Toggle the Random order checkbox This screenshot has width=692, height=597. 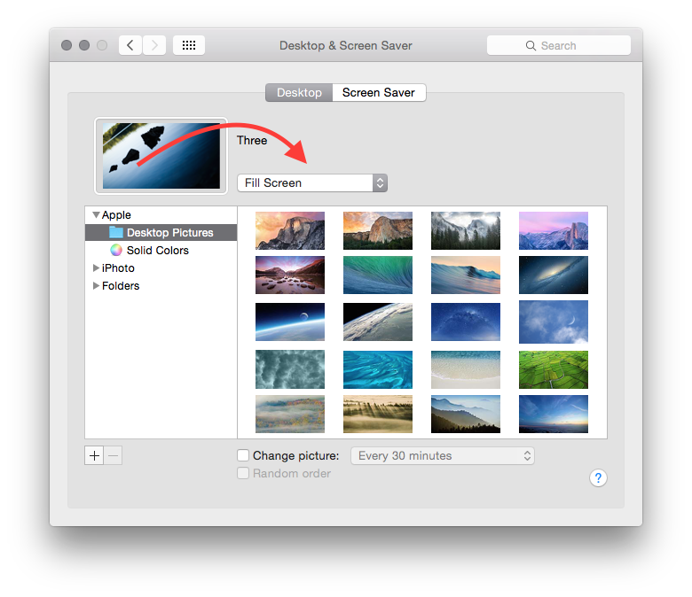point(243,473)
